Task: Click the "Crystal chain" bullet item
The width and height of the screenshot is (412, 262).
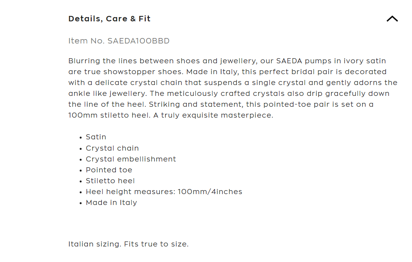Action: [x=112, y=148]
